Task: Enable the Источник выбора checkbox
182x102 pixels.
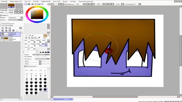Action: pos(1,25)
